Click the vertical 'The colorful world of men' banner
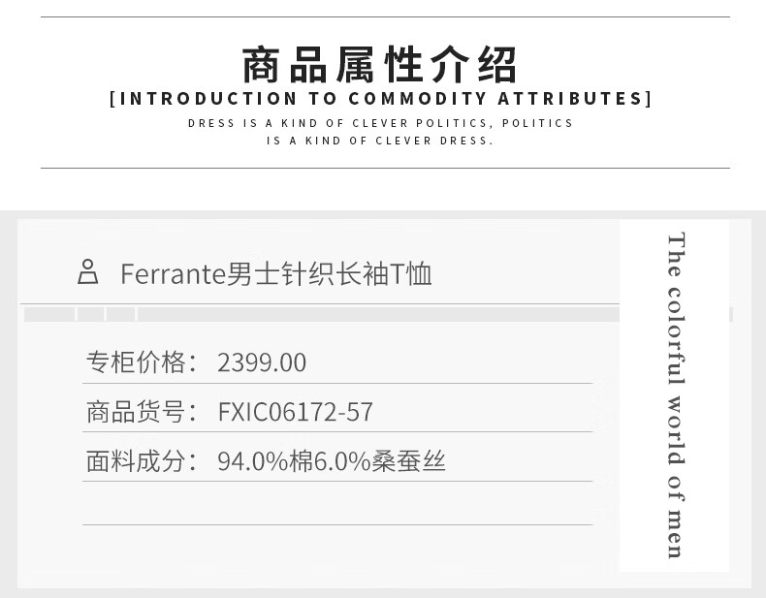Screen dimensions: 766x598 point(676,395)
